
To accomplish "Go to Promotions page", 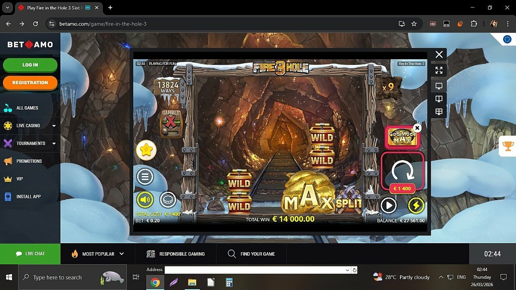I will click(29, 161).
